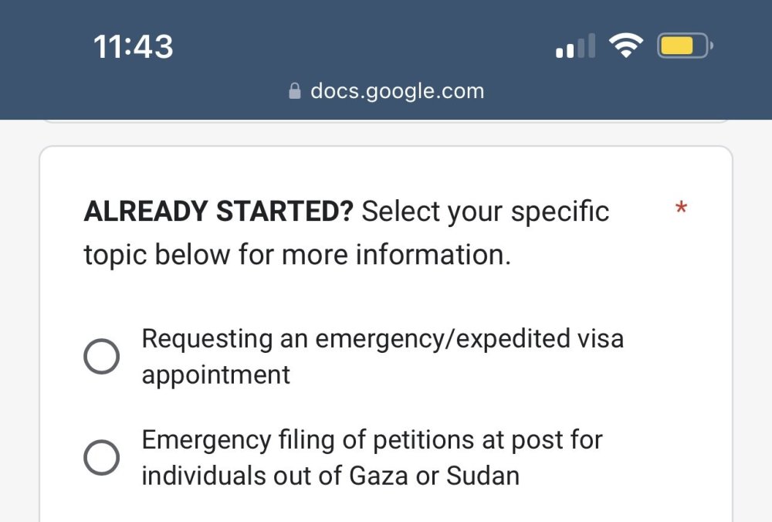Click the red required asterisk

pos(681,208)
